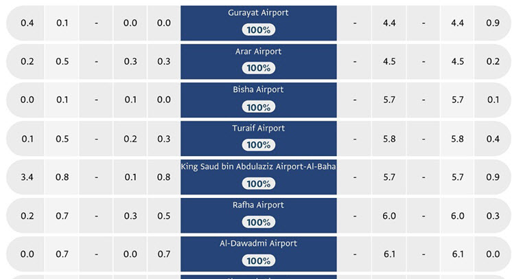512x279 pixels.
Task: Select the Bisha Airport title
Action: pyautogui.click(x=258, y=90)
